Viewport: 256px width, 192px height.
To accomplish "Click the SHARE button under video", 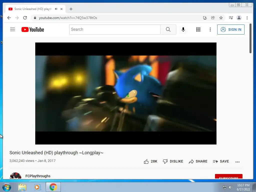I will pos(198,161).
